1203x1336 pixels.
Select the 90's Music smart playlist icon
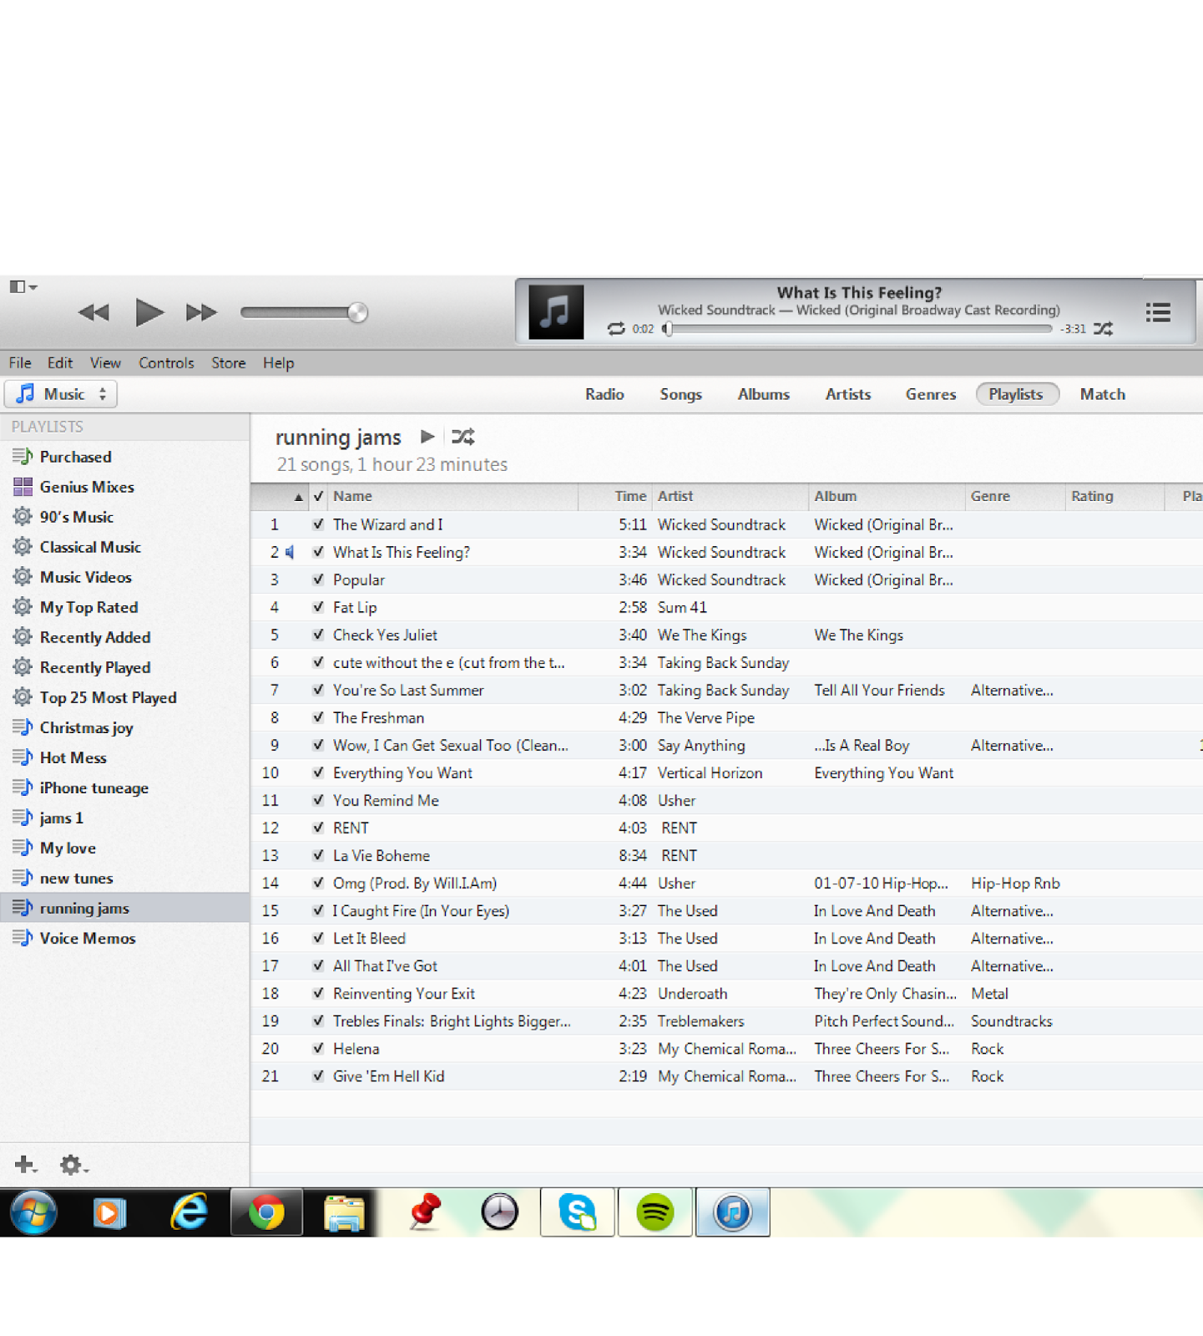(x=23, y=517)
